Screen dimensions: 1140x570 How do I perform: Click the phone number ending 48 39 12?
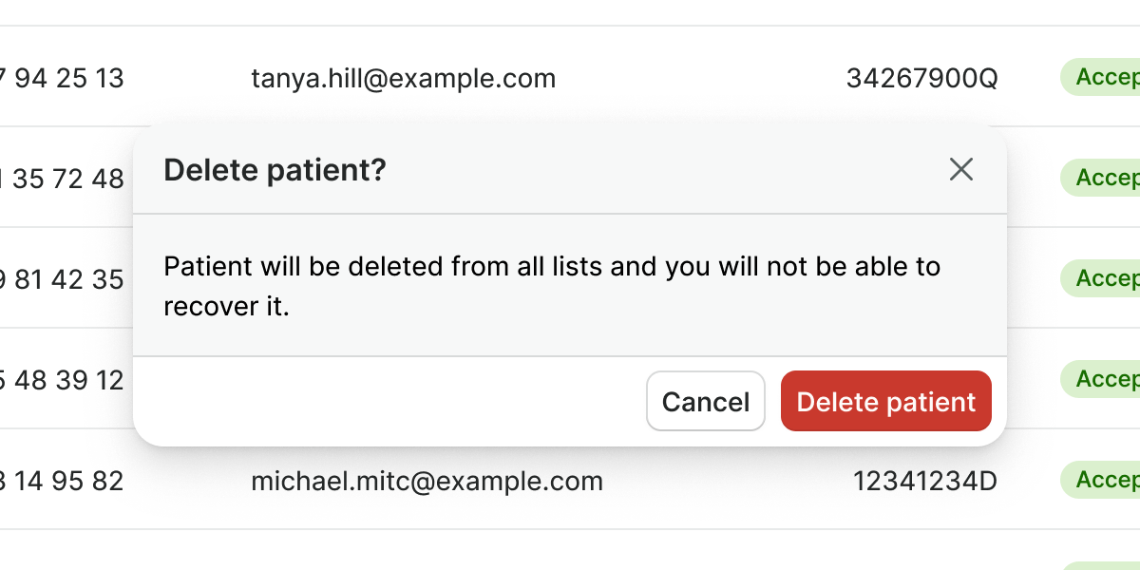tap(65, 380)
